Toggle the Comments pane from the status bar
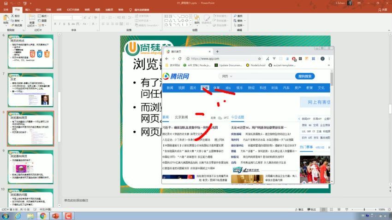 312,209
